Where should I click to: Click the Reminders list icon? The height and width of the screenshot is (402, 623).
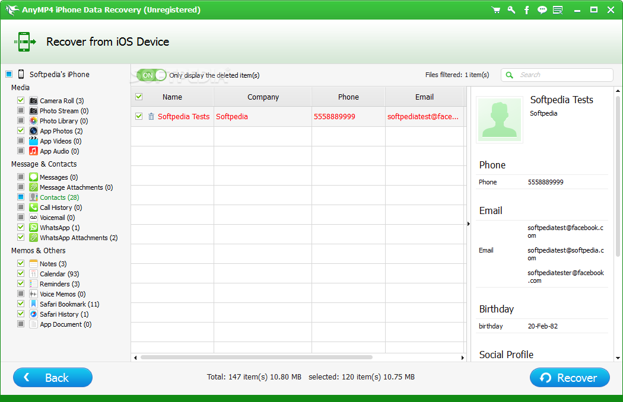click(x=33, y=283)
